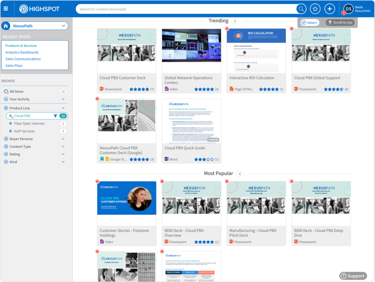Select the Cloud PBX filter item

(37, 116)
